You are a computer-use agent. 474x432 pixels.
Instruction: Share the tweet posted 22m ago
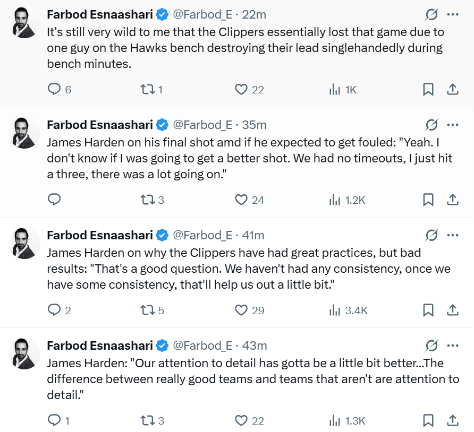point(452,90)
